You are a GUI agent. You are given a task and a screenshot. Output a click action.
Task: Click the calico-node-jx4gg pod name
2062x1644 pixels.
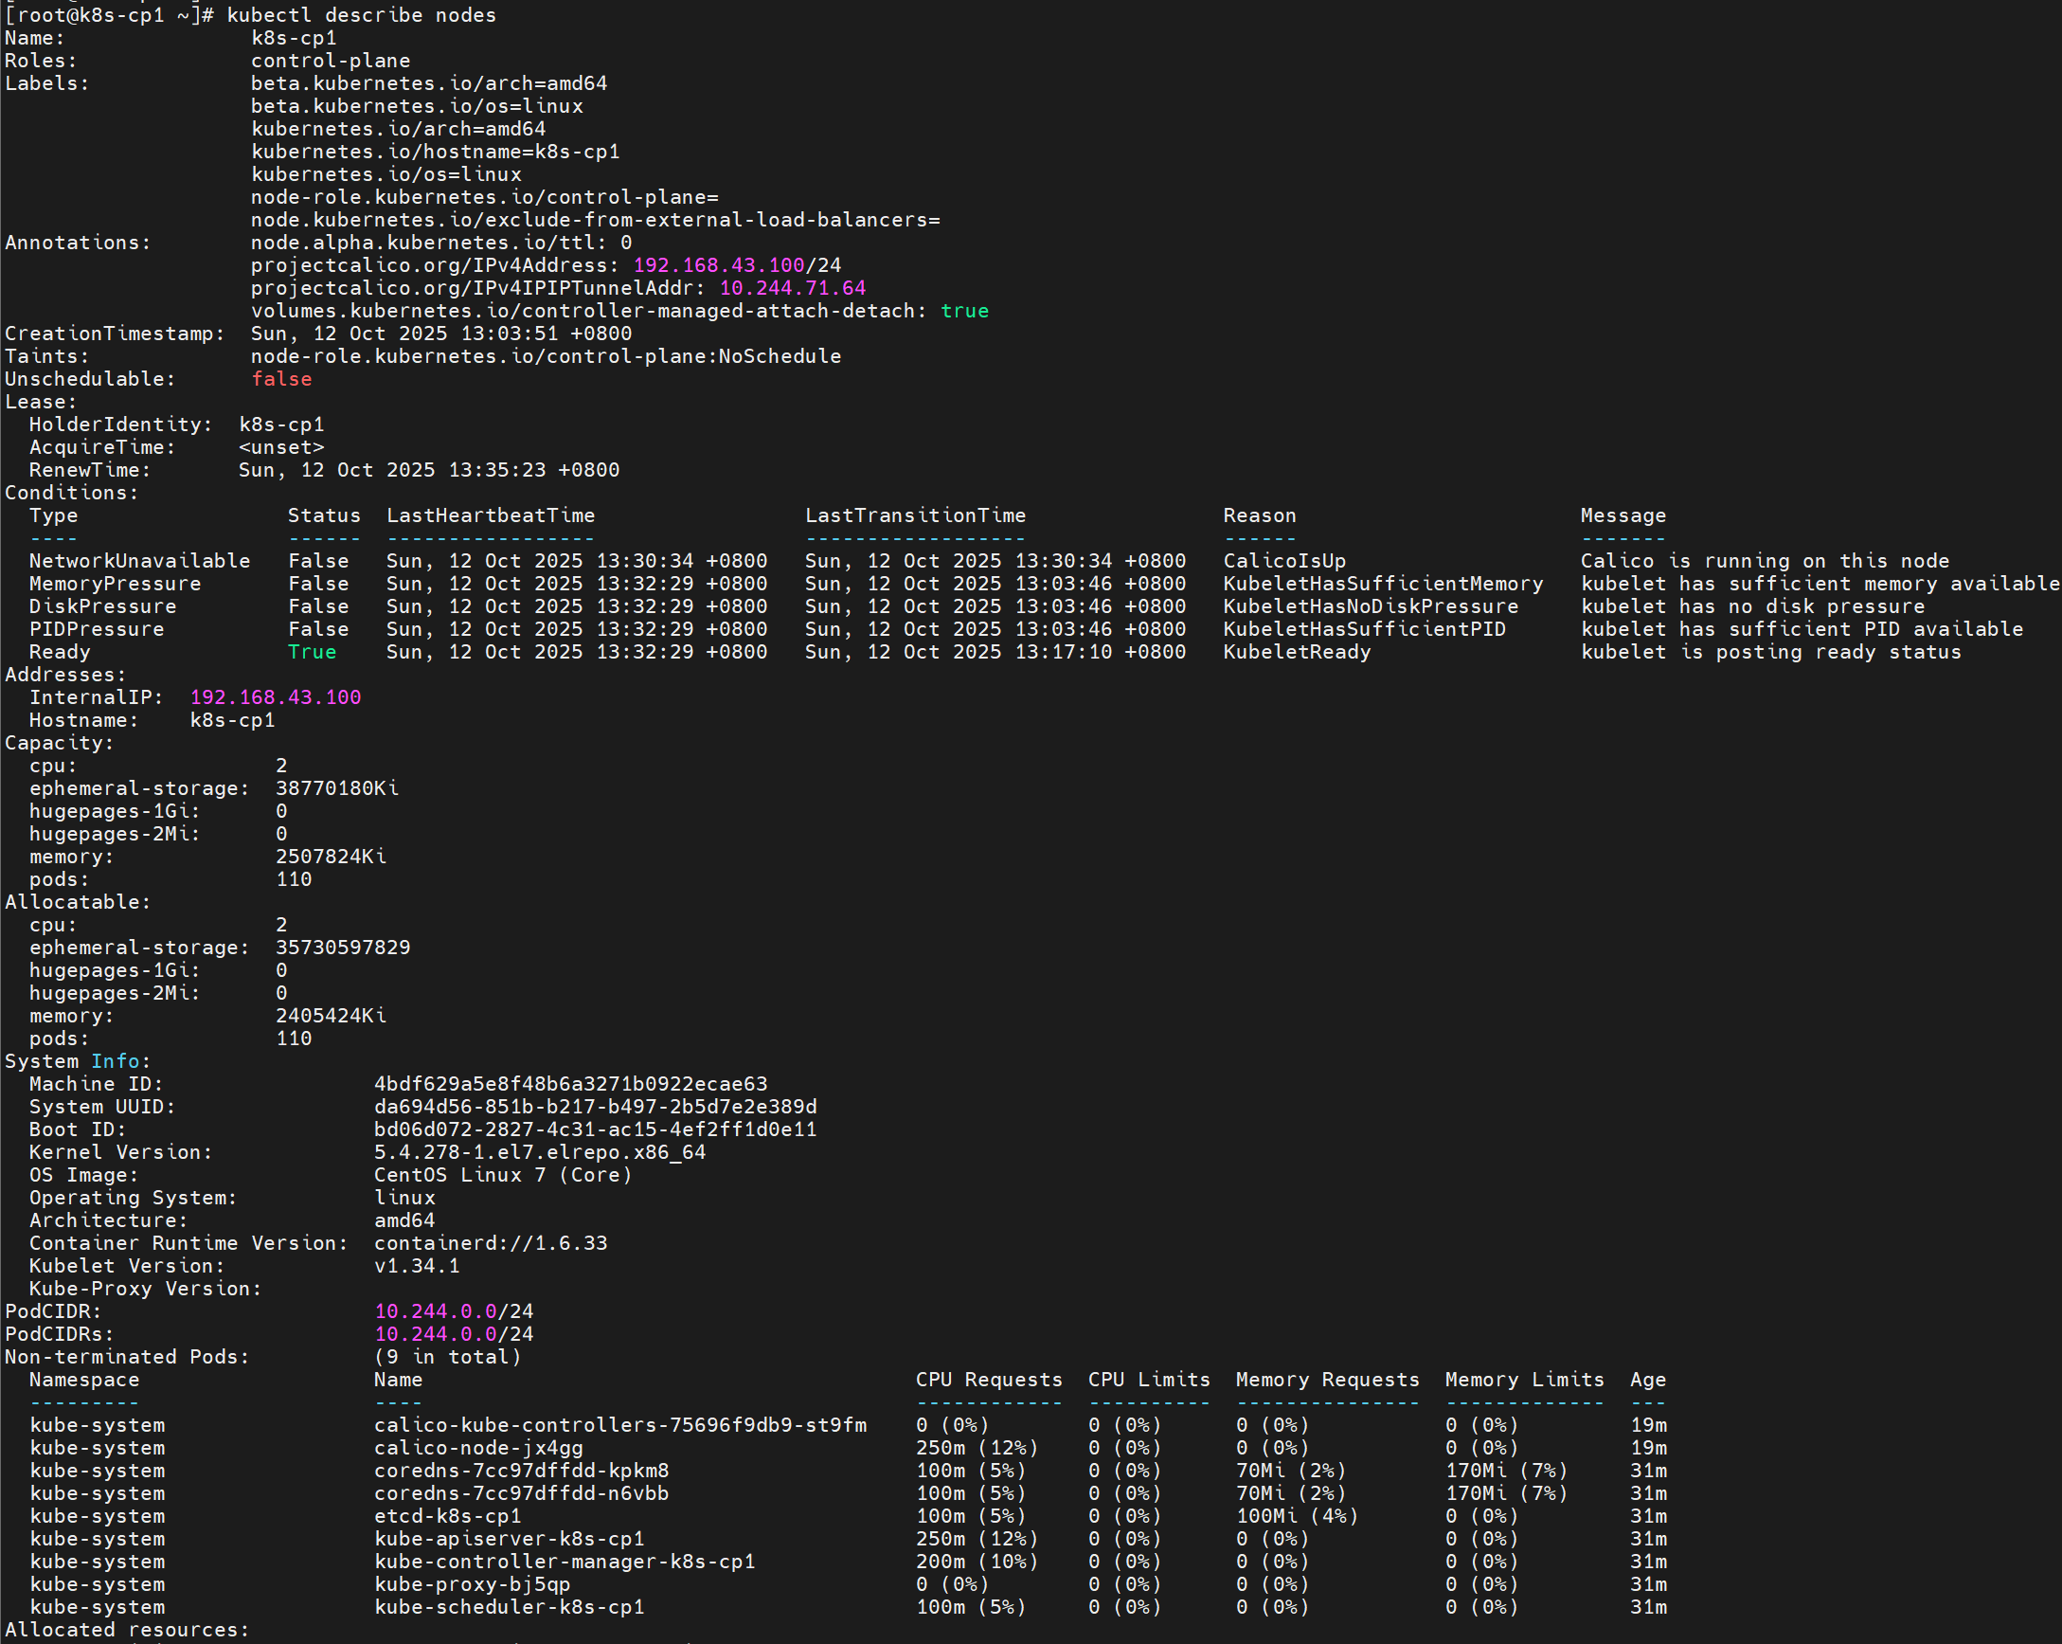(x=478, y=1448)
